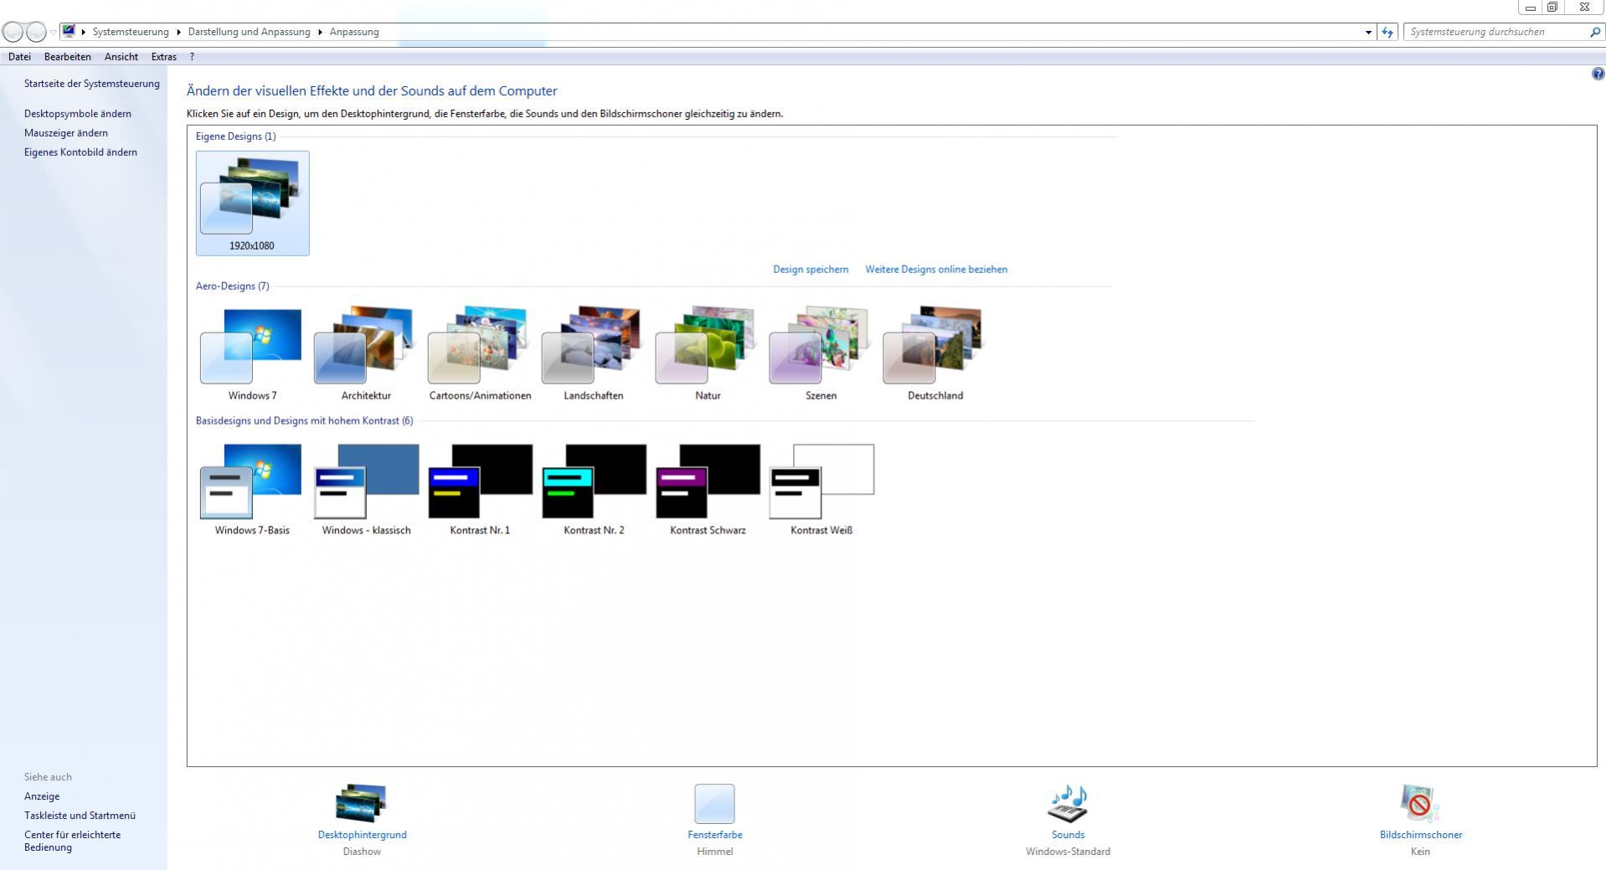Open the Anzeige link

pyautogui.click(x=42, y=796)
